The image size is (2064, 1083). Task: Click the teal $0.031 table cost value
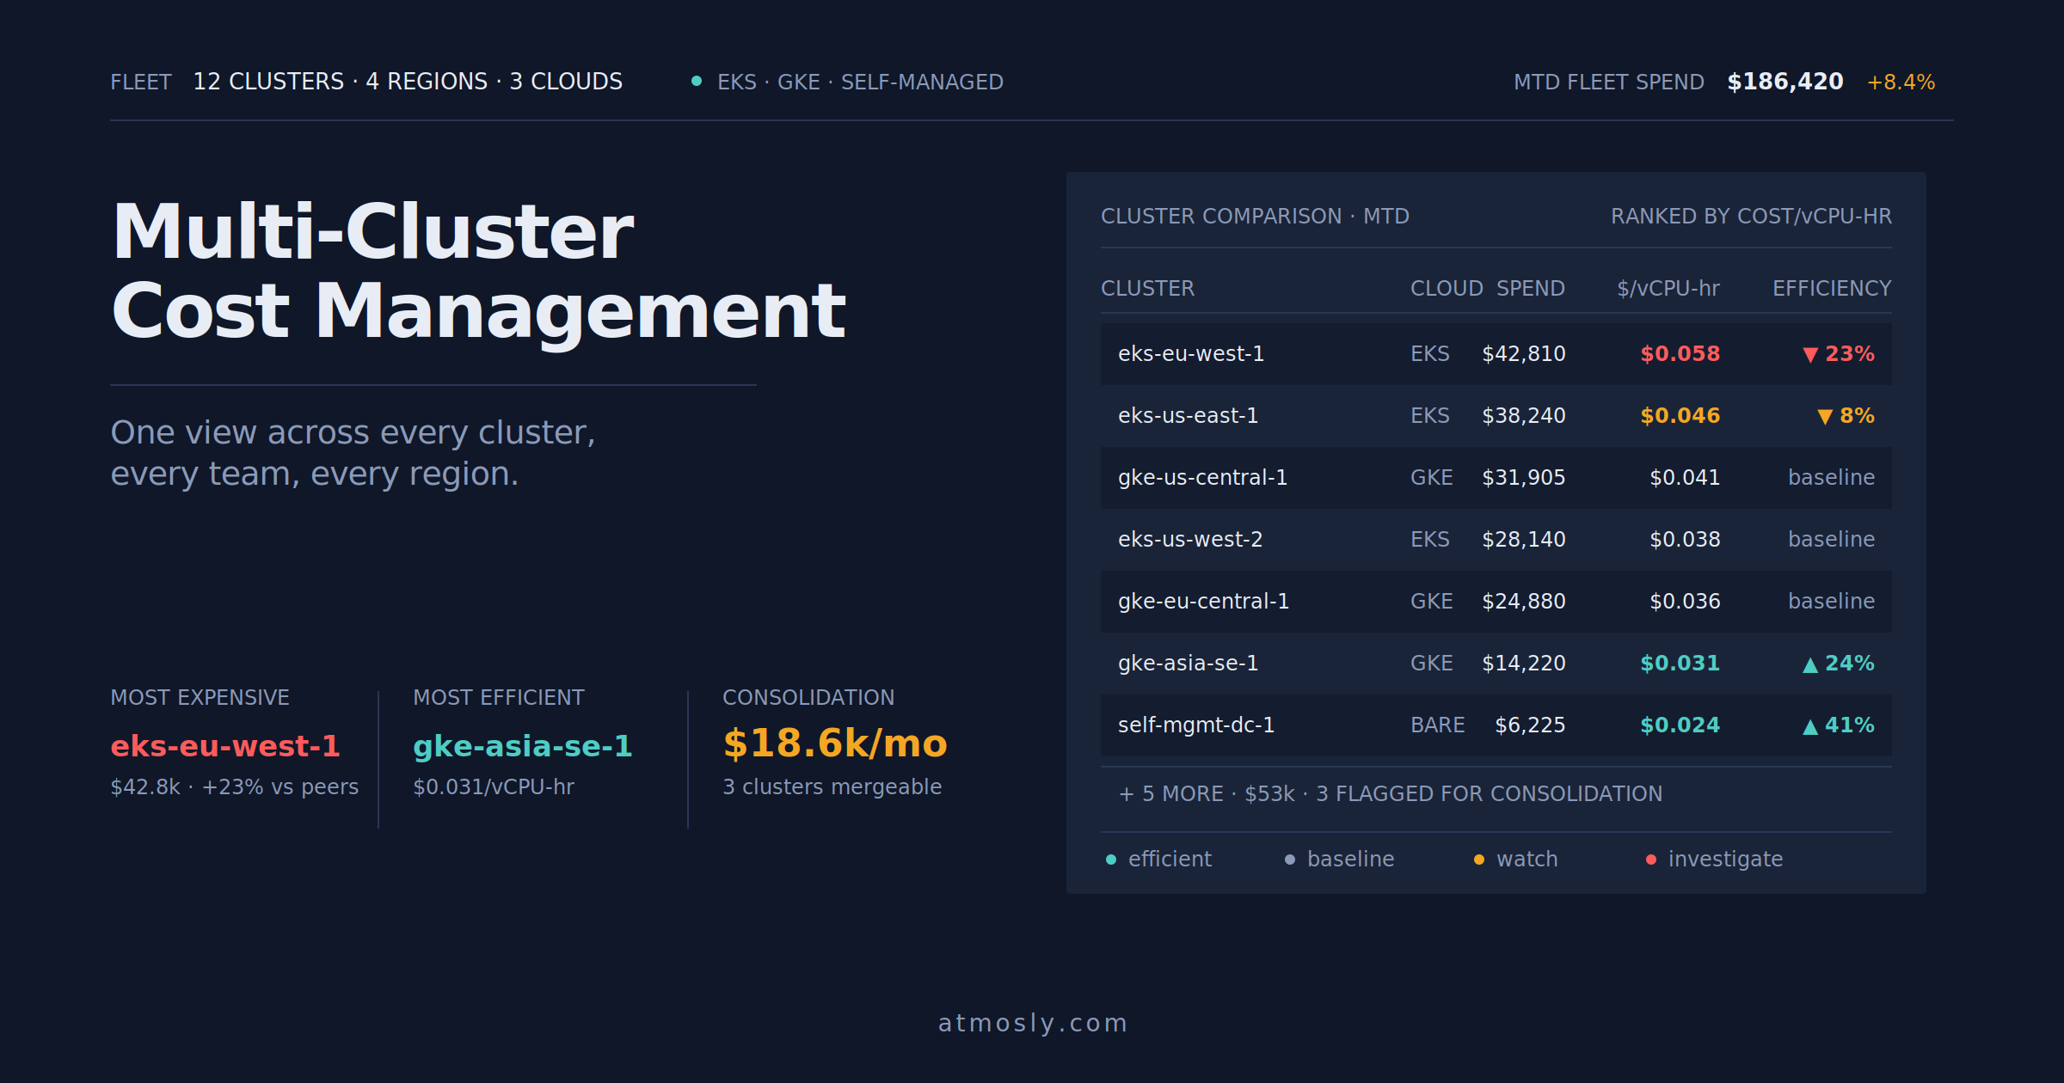1680,663
